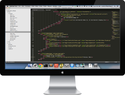
Task: Open about.html in the sidebar
Action: click(12, 16)
